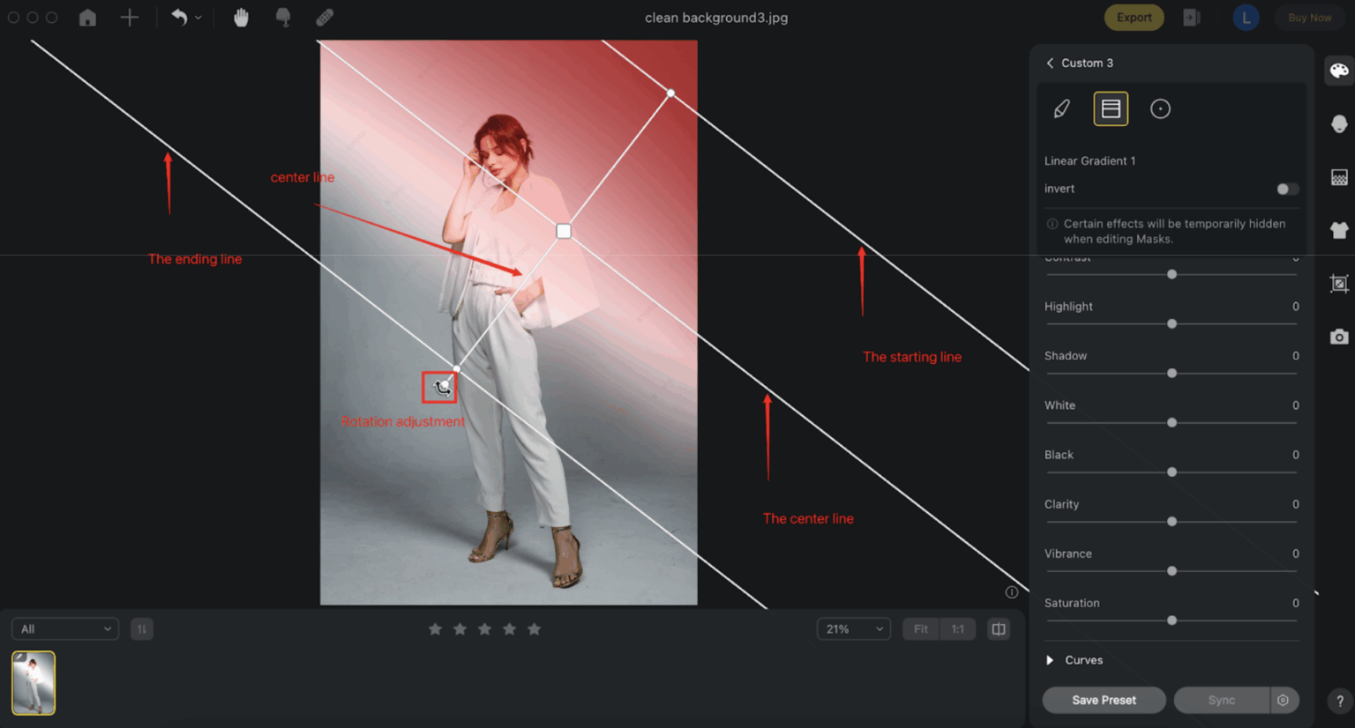Image resolution: width=1355 pixels, height=728 pixels.
Task: Open the portrait retouch panel
Action: (1339, 123)
